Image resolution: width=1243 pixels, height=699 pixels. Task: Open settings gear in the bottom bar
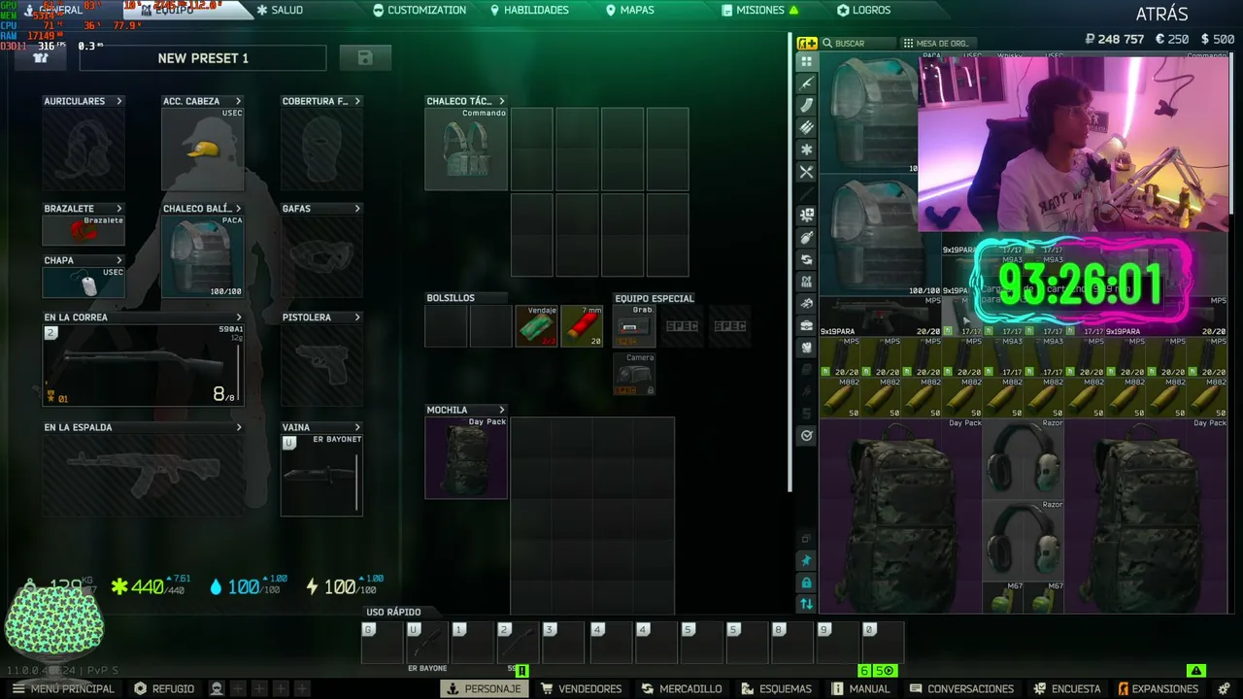pos(1224,688)
